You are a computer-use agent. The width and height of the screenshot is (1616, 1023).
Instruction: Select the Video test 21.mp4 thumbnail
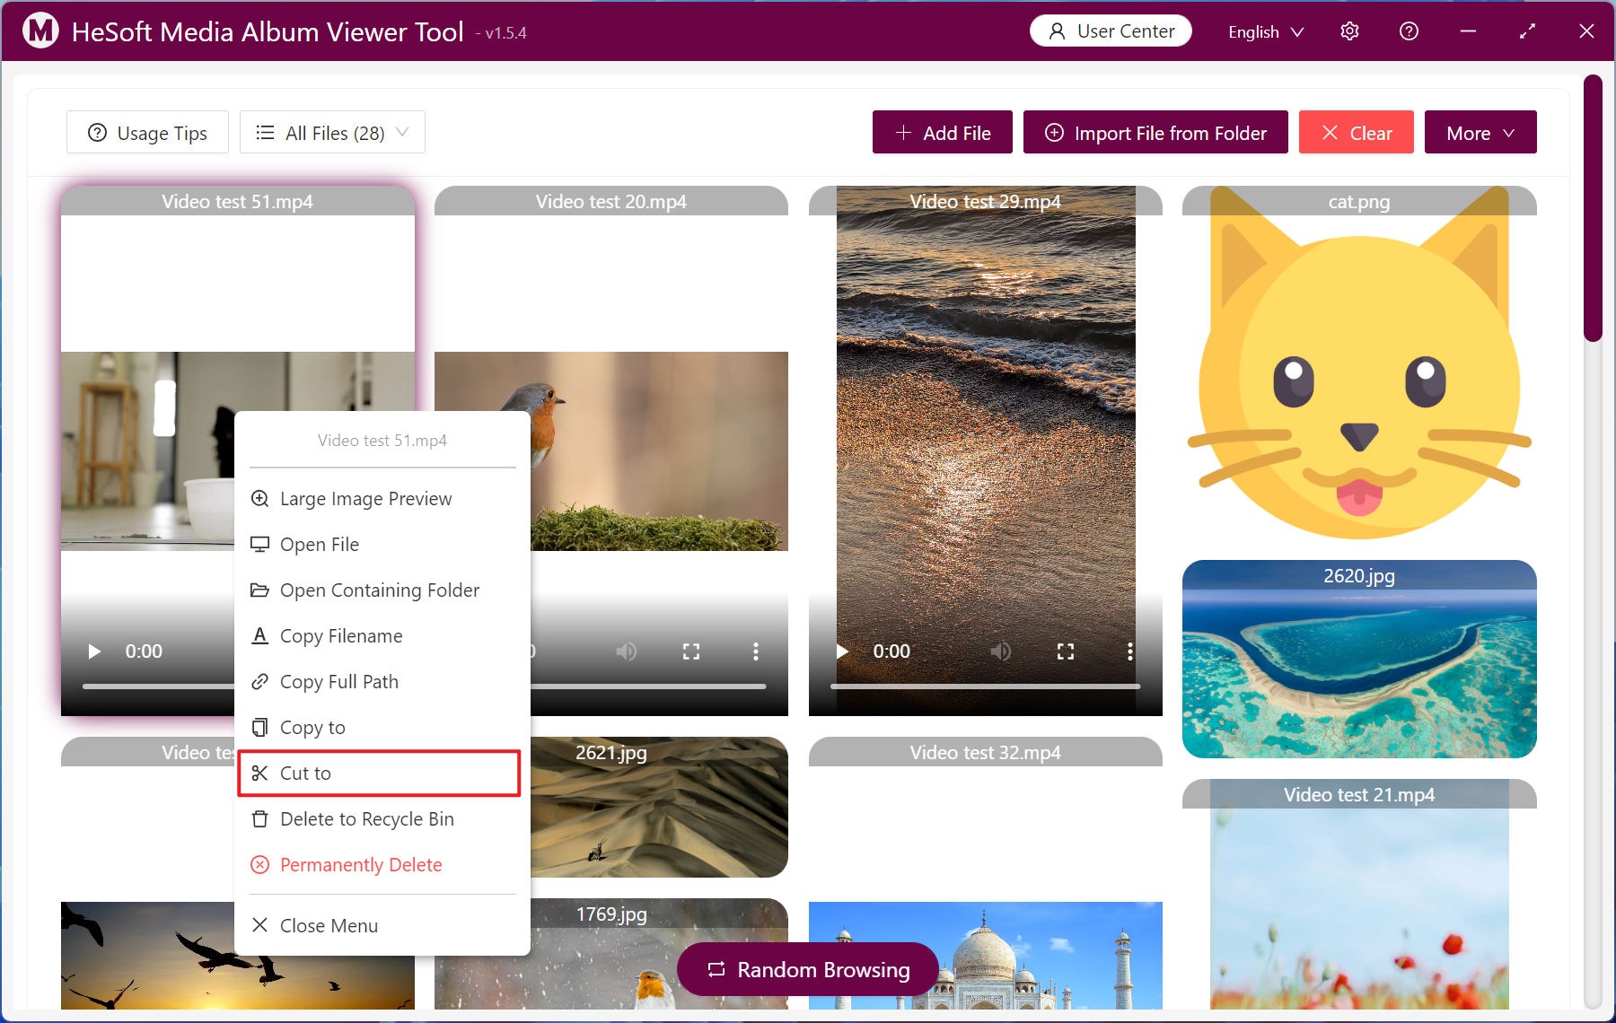point(1359,894)
